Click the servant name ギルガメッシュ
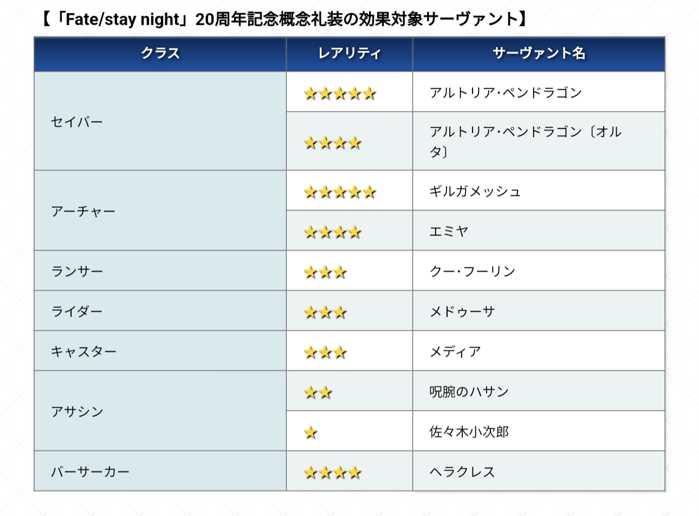The height and width of the screenshot is (516, 699). tap(475, 191)
